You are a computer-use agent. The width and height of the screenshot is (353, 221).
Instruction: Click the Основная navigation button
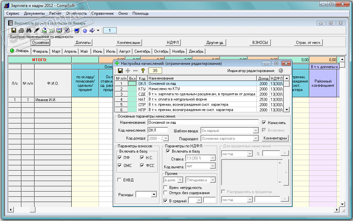point(40,43)
